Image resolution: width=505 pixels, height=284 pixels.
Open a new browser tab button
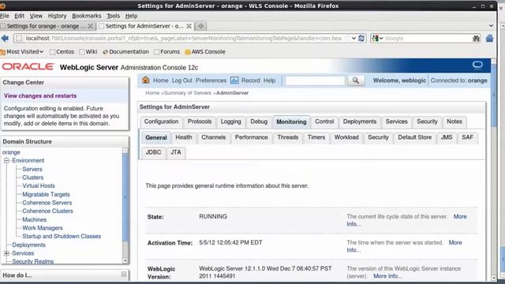201,26
